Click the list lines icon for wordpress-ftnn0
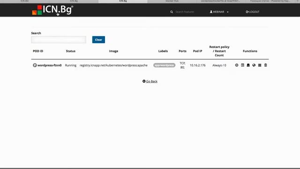This screenshot has width=300, height=169. [260, 65]
